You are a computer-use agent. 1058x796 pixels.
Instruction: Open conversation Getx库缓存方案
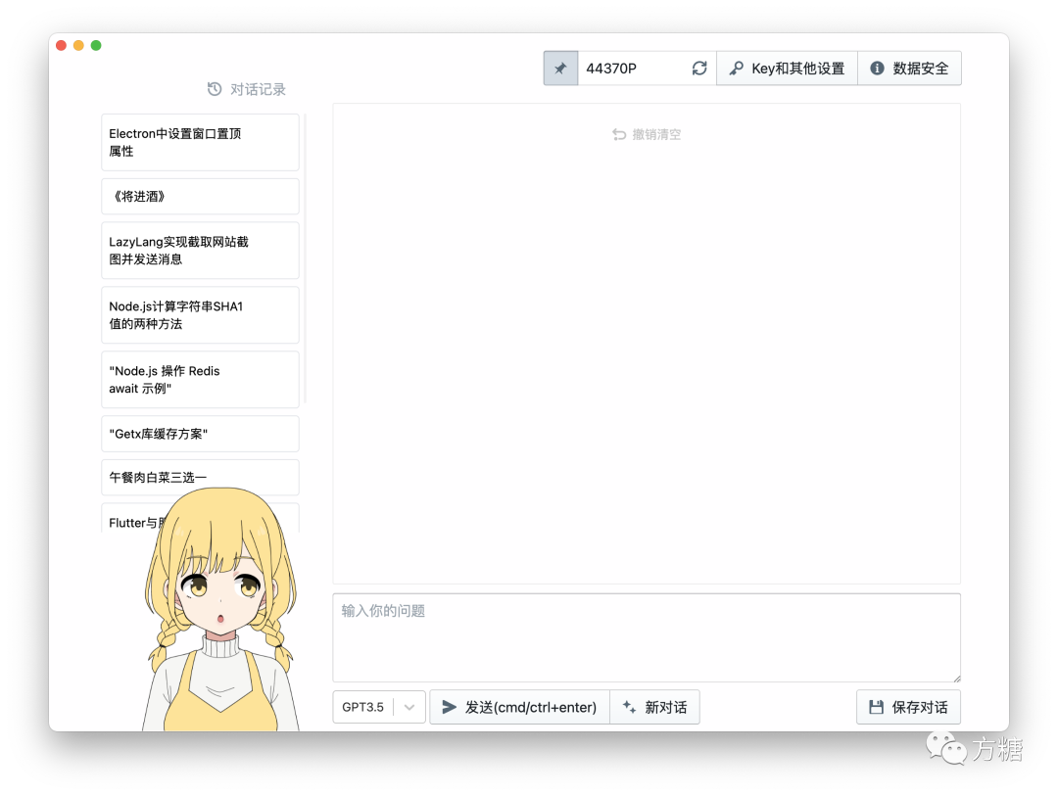pos(200,434)
